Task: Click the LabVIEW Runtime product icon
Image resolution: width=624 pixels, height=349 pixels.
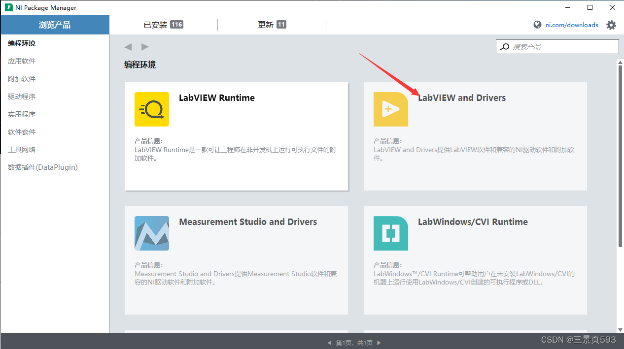Action: coord(151,109)
